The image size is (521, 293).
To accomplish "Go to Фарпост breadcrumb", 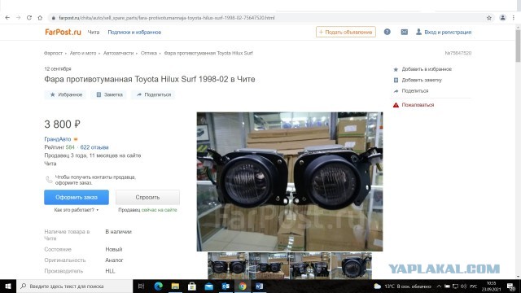I will pyautogui.click(x=53, y=53).
